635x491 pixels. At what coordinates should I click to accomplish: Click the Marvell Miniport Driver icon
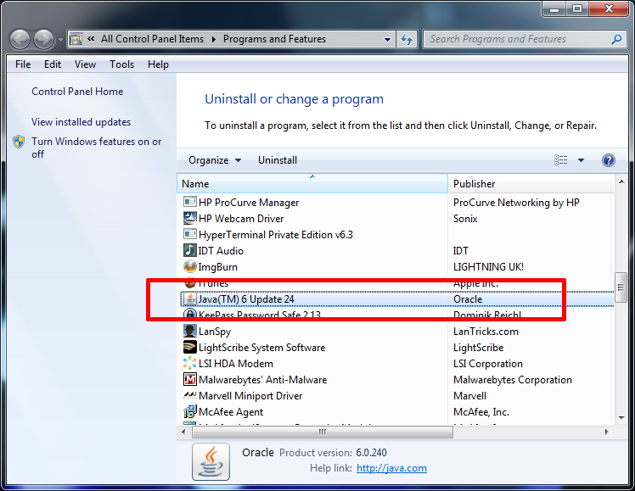[189, 395]
